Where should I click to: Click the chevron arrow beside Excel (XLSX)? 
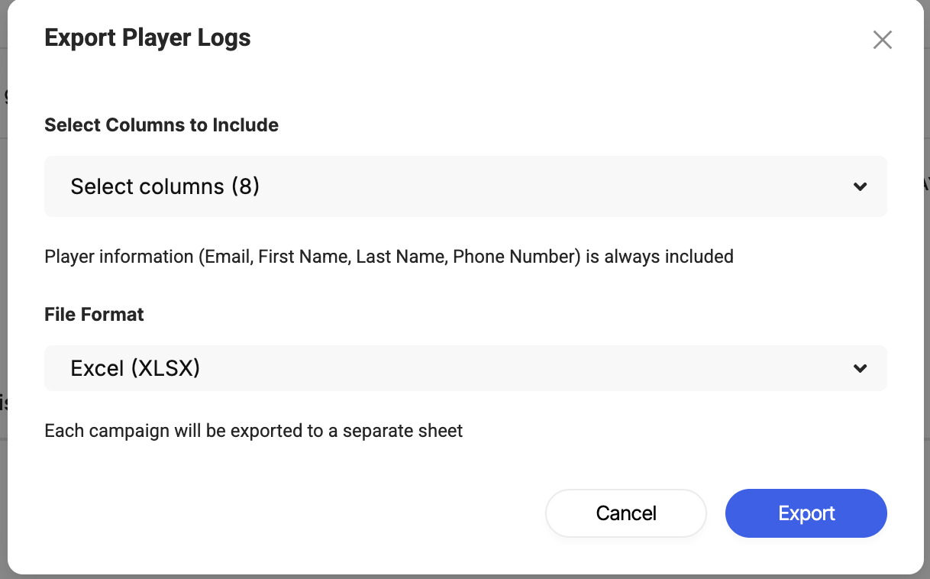861,369
